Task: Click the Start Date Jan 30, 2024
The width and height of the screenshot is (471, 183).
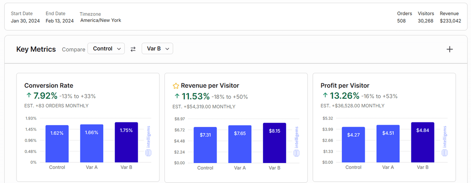Action: [25, 21]
